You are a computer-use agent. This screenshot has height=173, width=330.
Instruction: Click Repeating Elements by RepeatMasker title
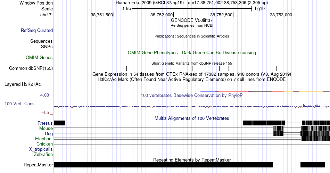[x=192, y=160]
